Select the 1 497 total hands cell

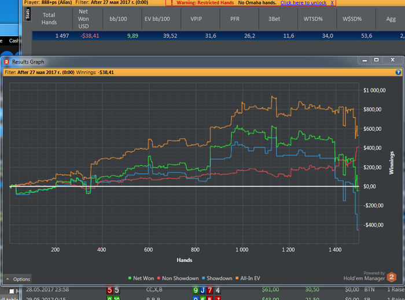(x=62, y=36)
